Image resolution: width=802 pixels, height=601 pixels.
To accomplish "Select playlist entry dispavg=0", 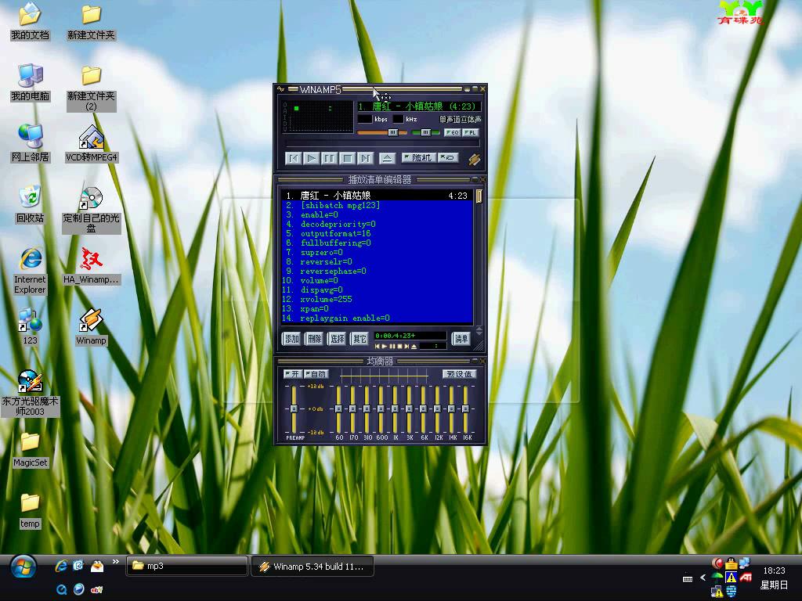I will click(377, 290).
